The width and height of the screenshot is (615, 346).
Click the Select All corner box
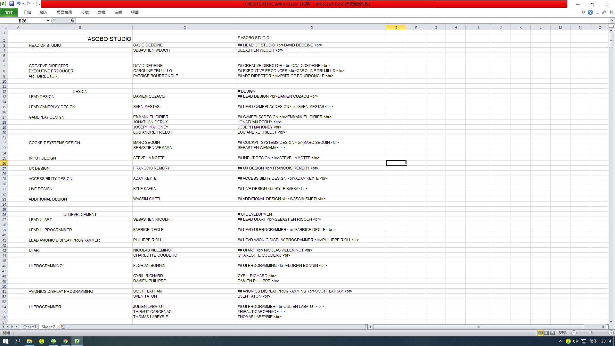[x=4, y=28]
